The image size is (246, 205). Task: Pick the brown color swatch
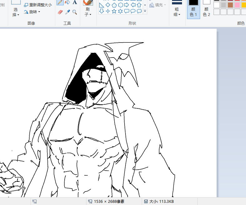tap(230, 5)
